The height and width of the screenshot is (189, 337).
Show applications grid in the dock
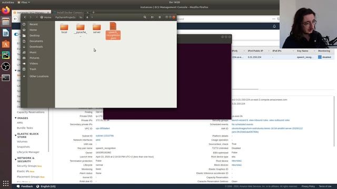[6, 183]
